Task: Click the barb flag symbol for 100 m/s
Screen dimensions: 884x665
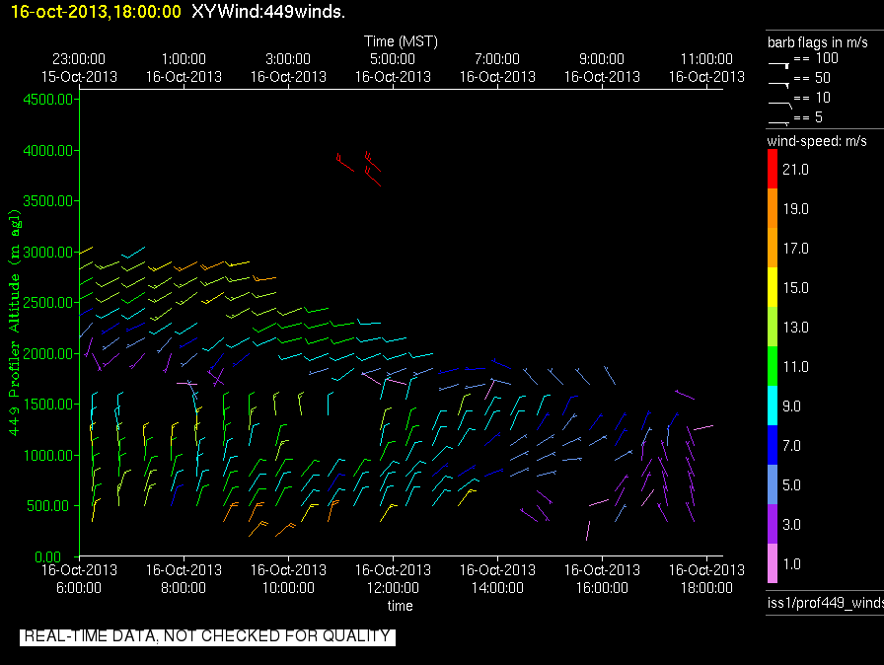Action: [x=778, y=65]
